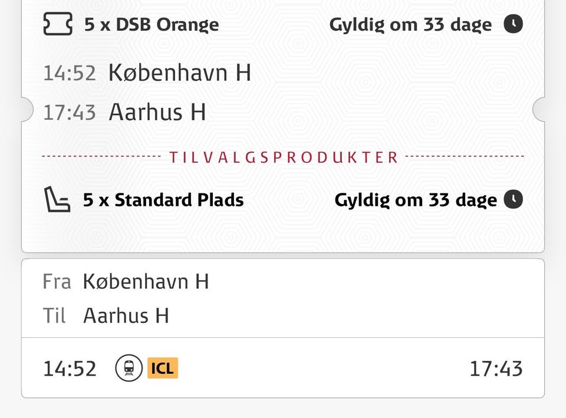Viewport: 566px width, 418px height.
Task: Tap the ticket's left edge notch
Action: [27, 110]
